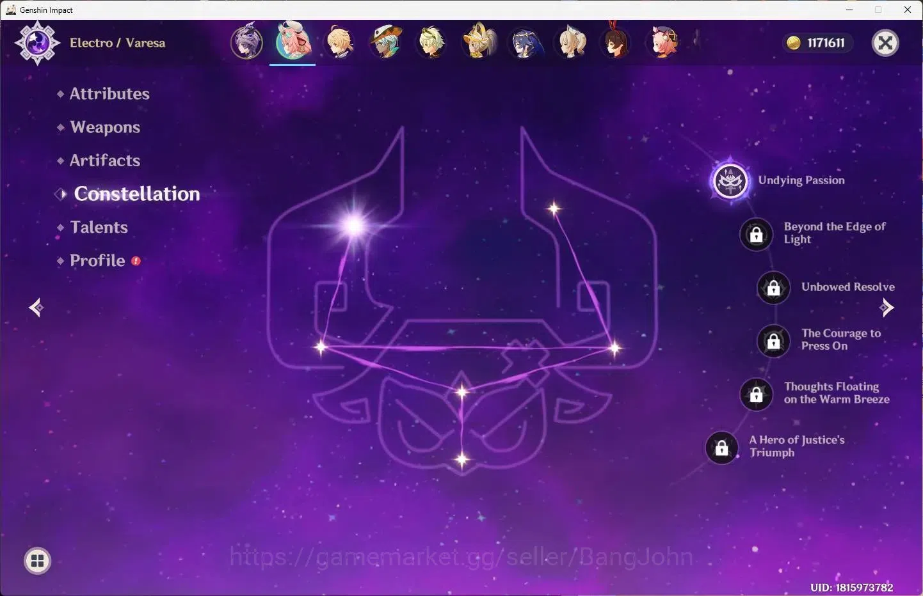Go to the Artifacts section
This screenshot has height=596, width=923.
pos(105,161)
